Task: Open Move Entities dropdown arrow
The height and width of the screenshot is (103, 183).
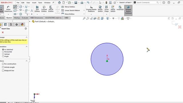Action: point(84,14)
